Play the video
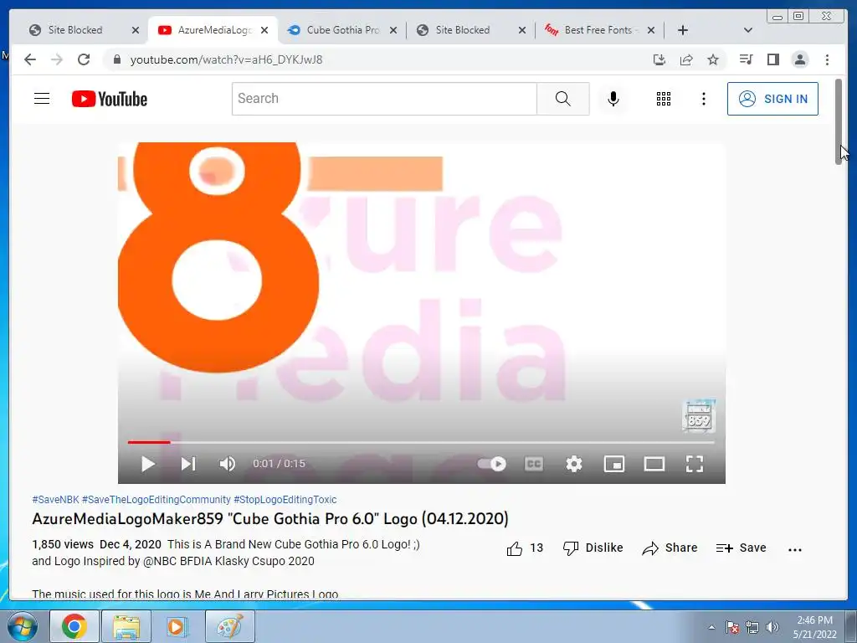Image resolution: width=857 pixels, height=643 pixels. [x=147, y=464]
